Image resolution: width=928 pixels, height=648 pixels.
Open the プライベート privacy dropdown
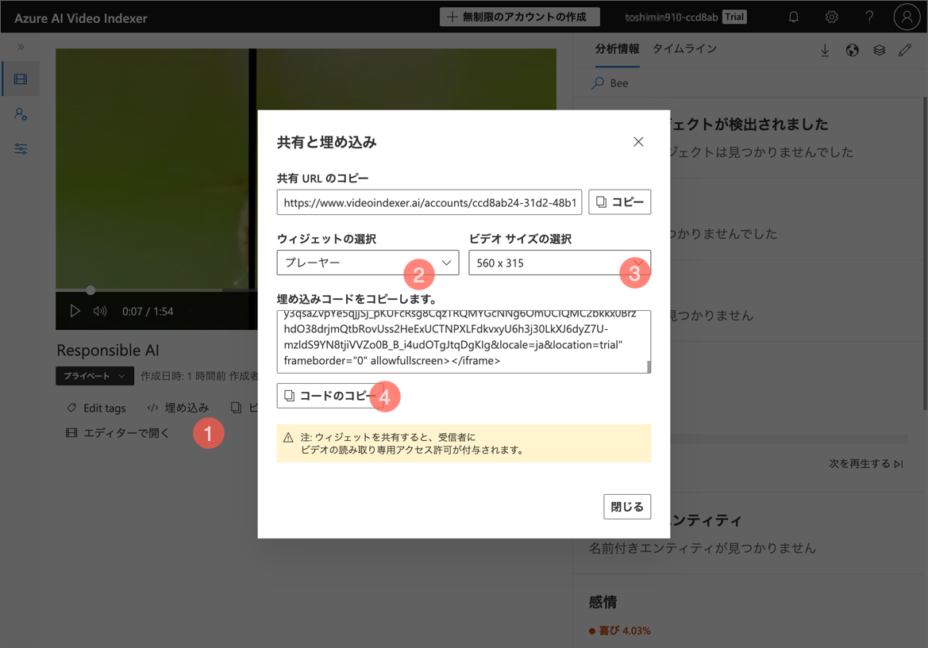pyautogui.click(x=94, y=376)
